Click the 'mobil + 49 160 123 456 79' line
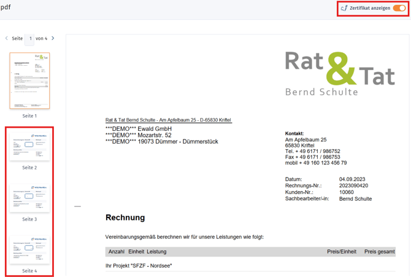 tap(316, 163)
